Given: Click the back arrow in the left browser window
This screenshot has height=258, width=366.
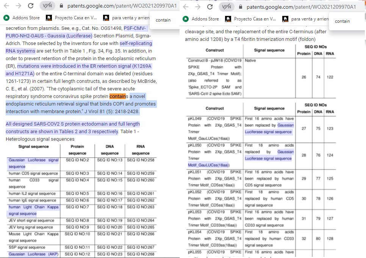Looking at the screenshot, I should [x=7, y=6].
